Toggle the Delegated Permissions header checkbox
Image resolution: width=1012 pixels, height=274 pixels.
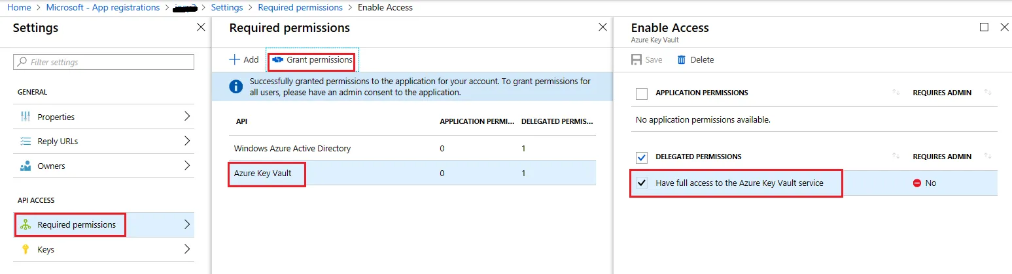[x=642, y=157]
